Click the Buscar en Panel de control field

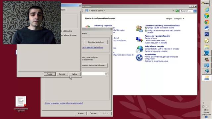(x=186, y=11)
